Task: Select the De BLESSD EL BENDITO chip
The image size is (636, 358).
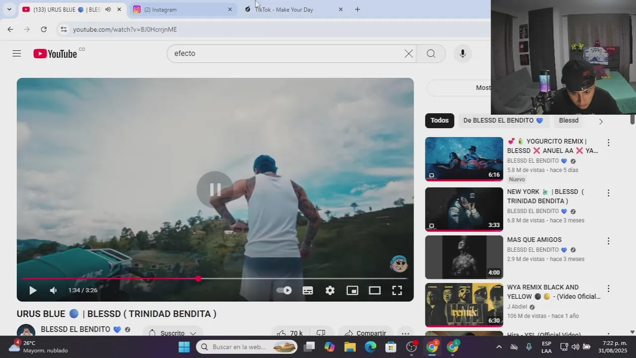Action: coord(503,120)
